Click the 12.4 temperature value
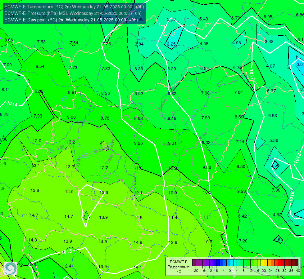The width and height of the screenshot is (304, 279). click(67, 266)
